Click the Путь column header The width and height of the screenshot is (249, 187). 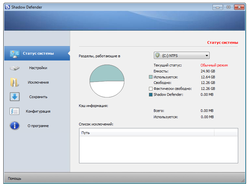pyautogui.click(x=147, y=133)
